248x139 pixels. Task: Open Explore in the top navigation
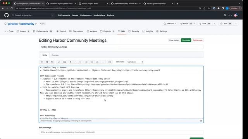[x=110, y=15]
